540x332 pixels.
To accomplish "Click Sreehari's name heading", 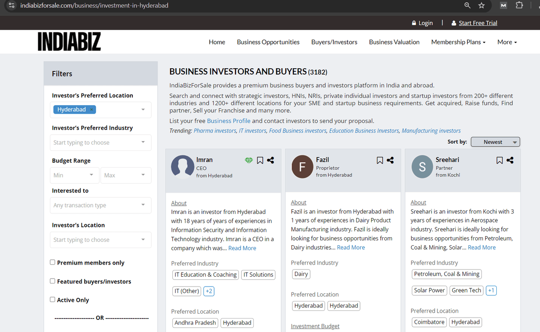I will 447,159.
